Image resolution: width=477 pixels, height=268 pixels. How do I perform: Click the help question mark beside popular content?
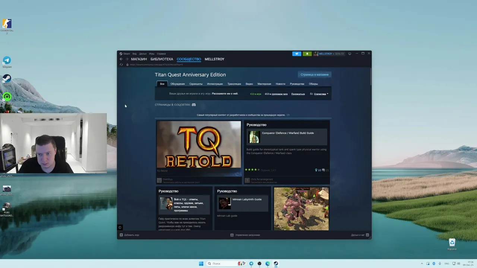(288, 115)
